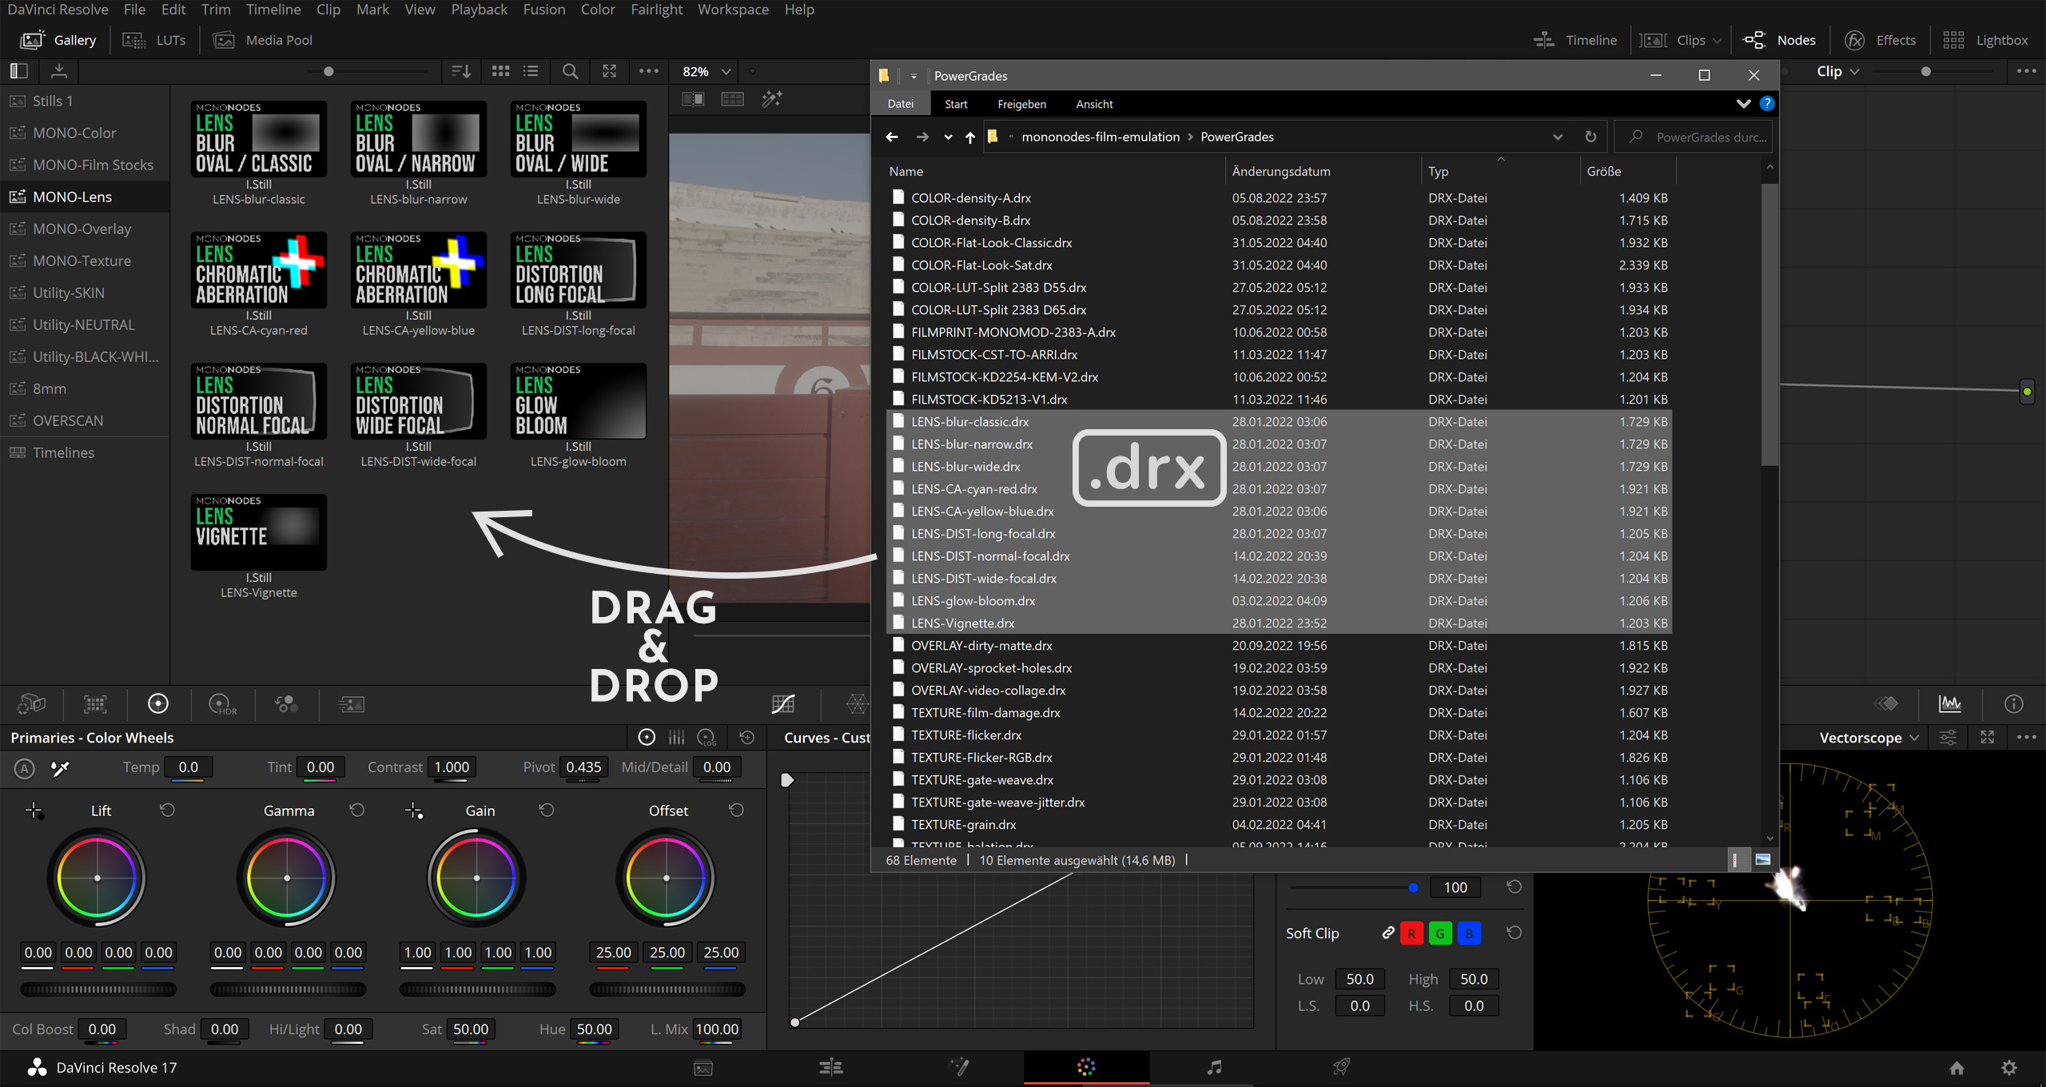2046x1087 pixels.
Task: Go to the Fairlight page
Action: [x=1214, y=1067]
